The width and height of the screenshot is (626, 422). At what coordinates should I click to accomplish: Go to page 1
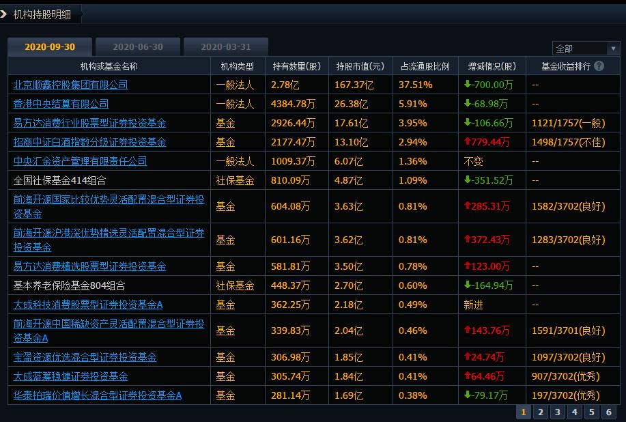pyautogui.click(x=524, y=412)
